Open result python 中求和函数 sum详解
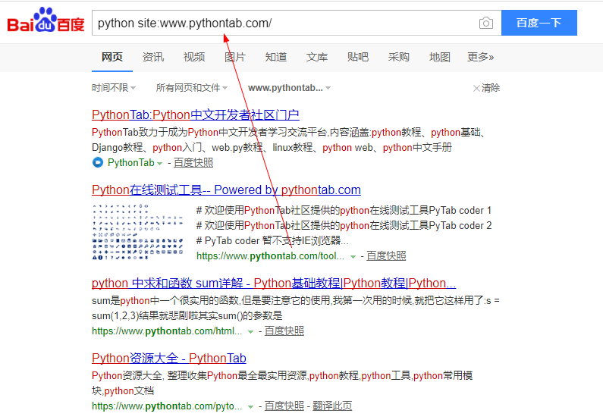This screenshot has width=603, height=420. pos(274,284)
